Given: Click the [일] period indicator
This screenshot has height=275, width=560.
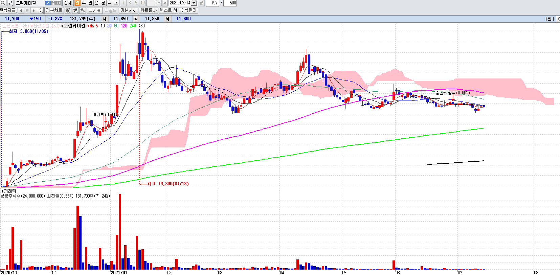Looking at the screenshot, I should click(550, 19).
